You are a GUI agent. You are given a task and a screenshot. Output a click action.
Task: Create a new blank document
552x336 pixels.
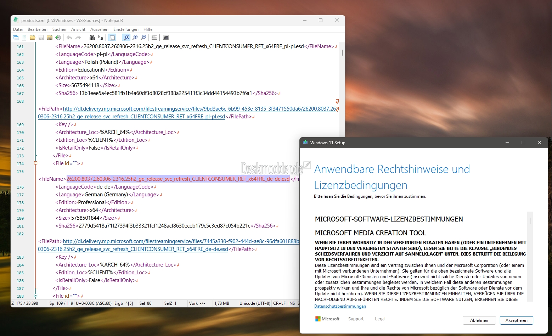(x=24, y=38)
